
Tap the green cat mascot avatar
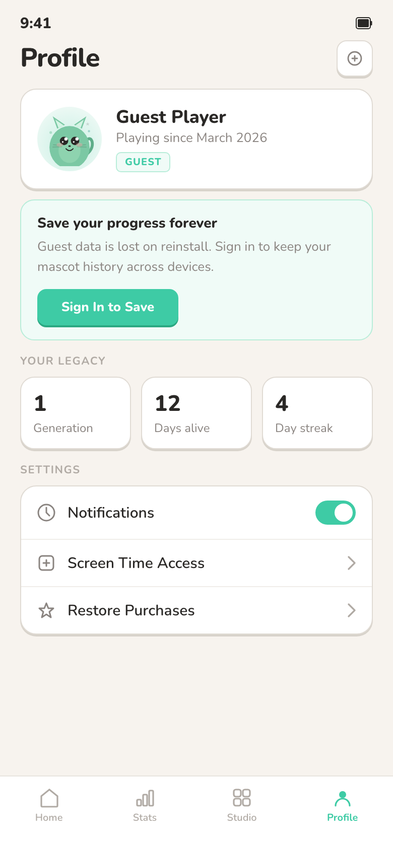70,139
